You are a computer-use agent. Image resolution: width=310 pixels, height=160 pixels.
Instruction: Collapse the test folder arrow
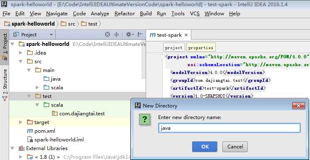point(29,96)
